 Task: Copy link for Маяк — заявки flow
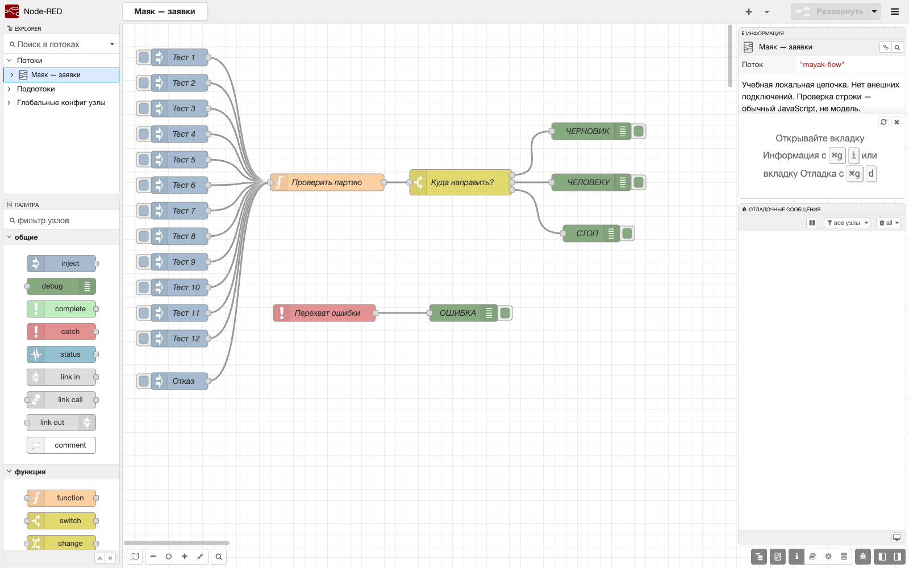pos(885,47)
